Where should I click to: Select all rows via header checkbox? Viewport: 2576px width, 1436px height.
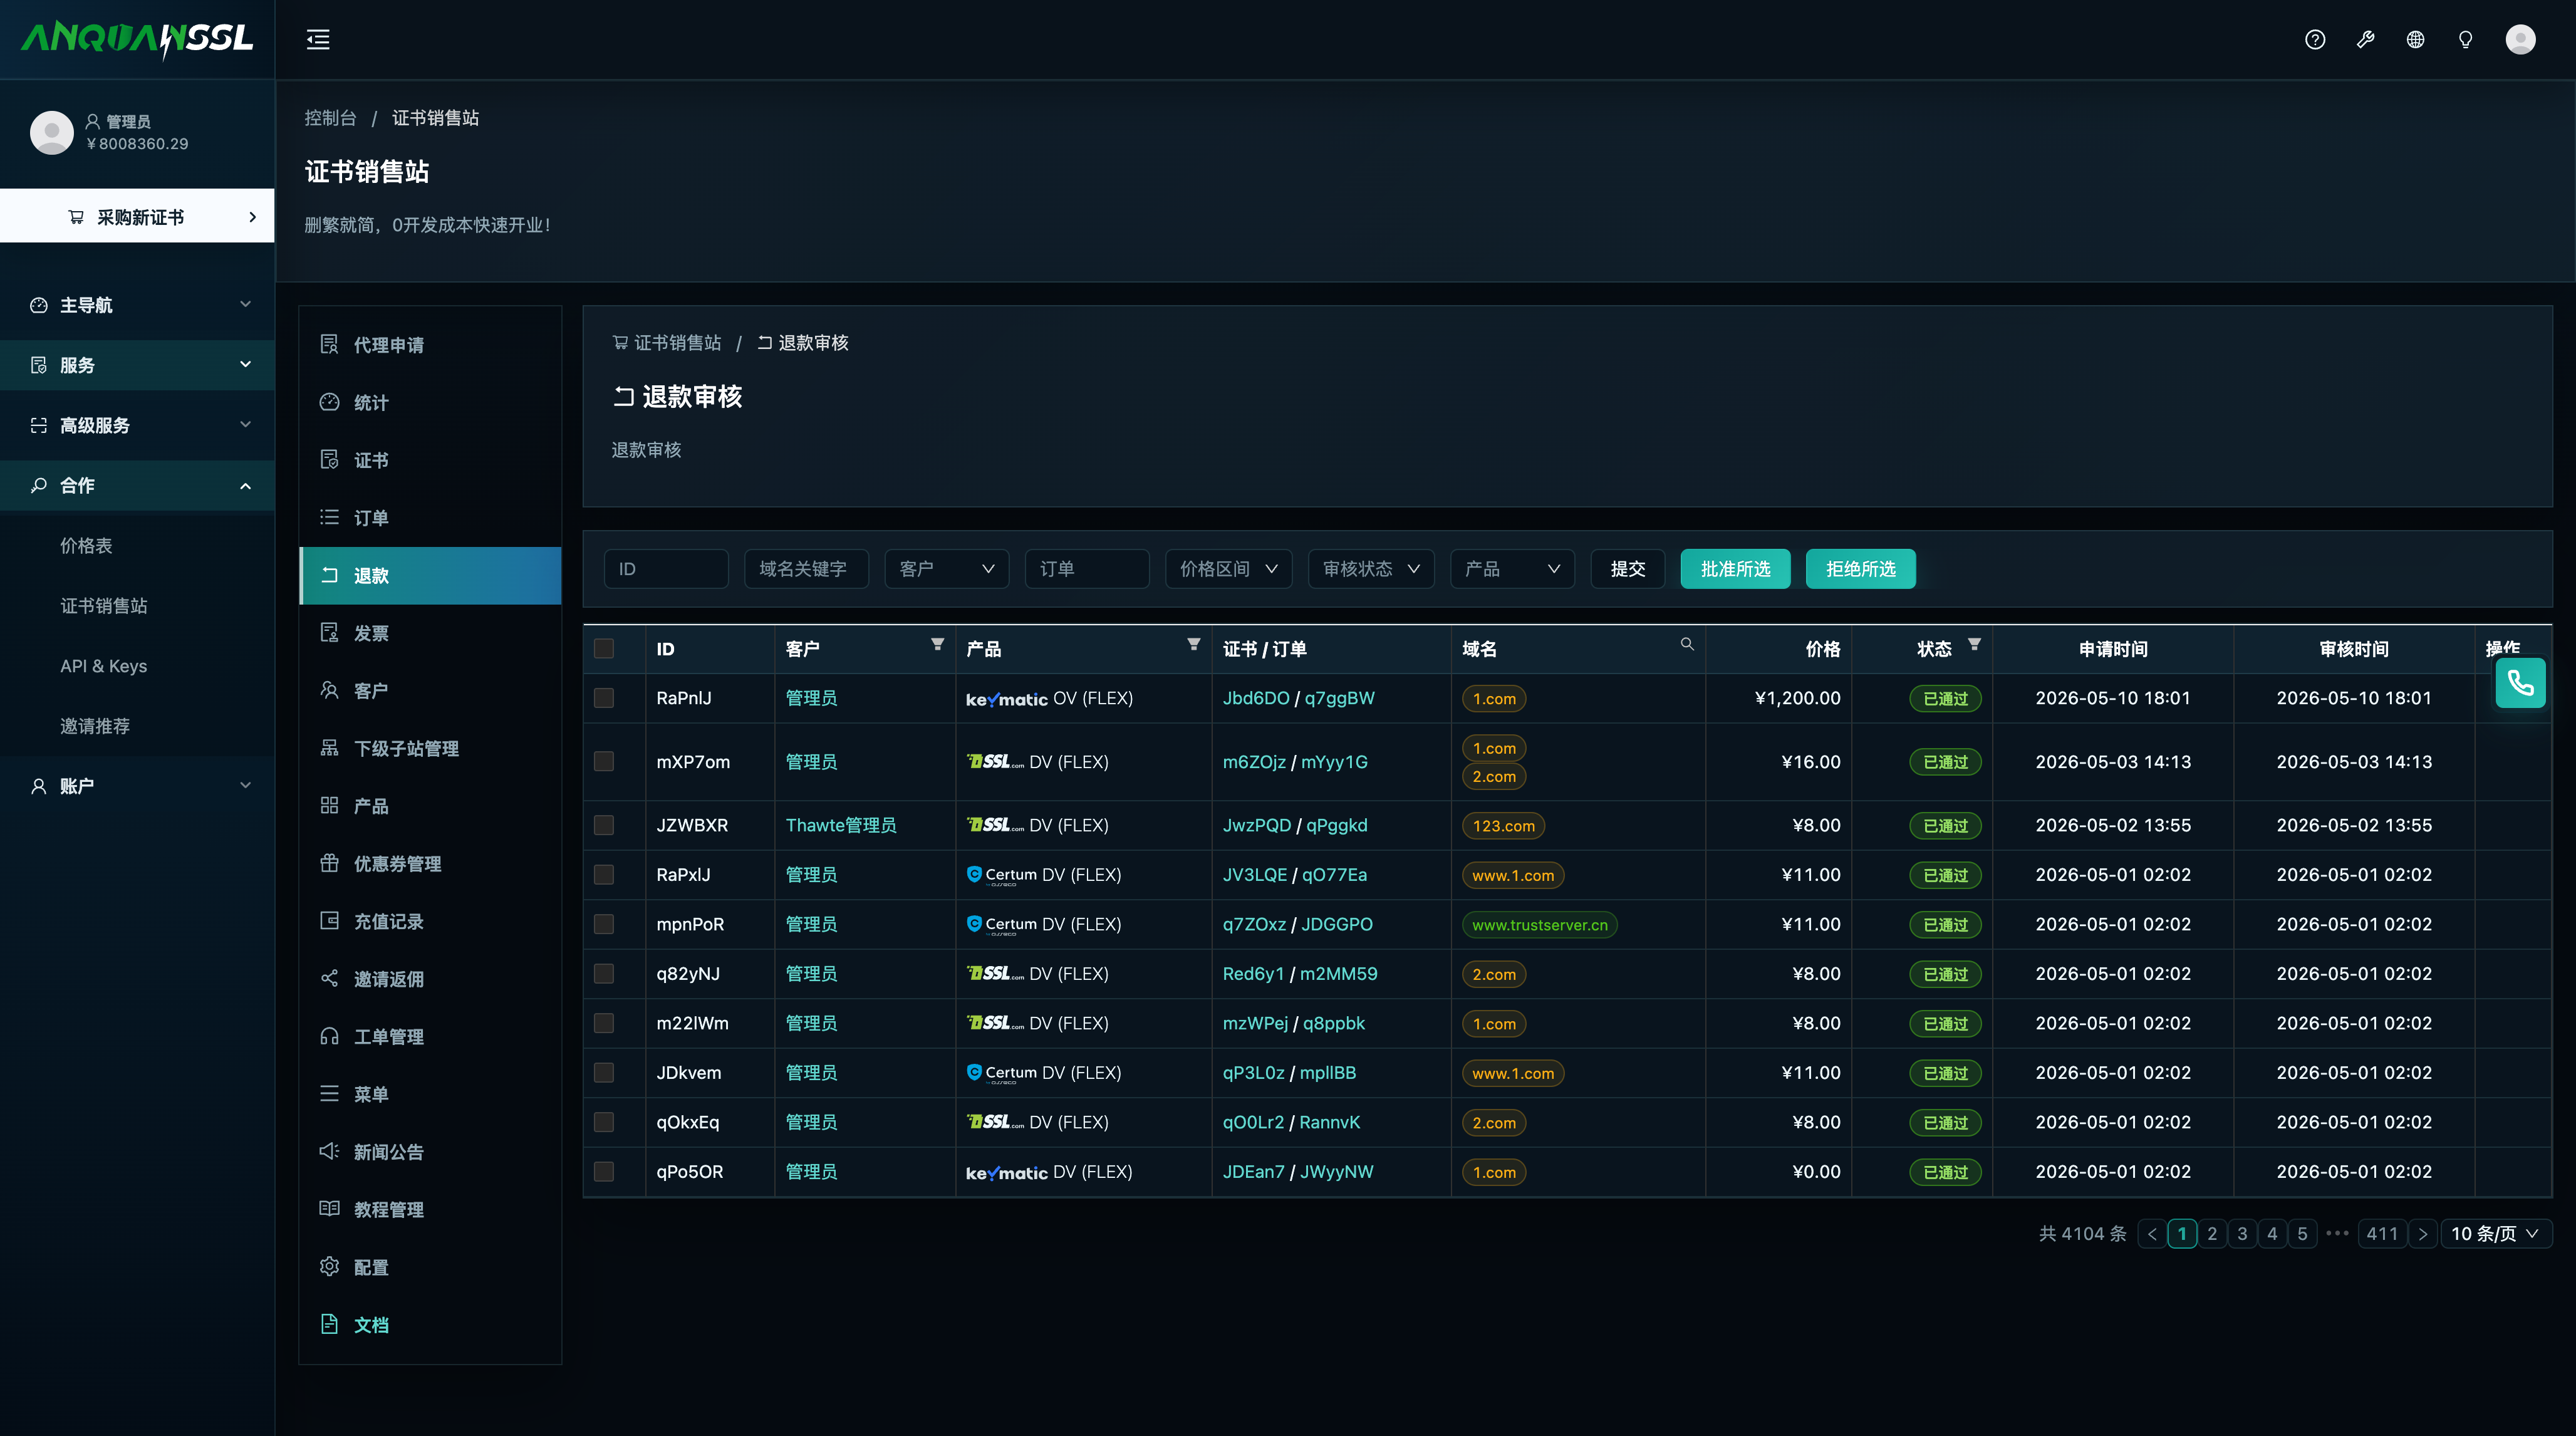(x=604, y=649)
